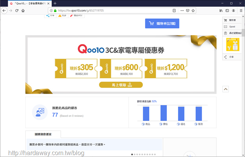The height and width of the screenshot is (157, 245).
Task: Show sidebars icon in toolbar
Action: click(x=227, y=11)
